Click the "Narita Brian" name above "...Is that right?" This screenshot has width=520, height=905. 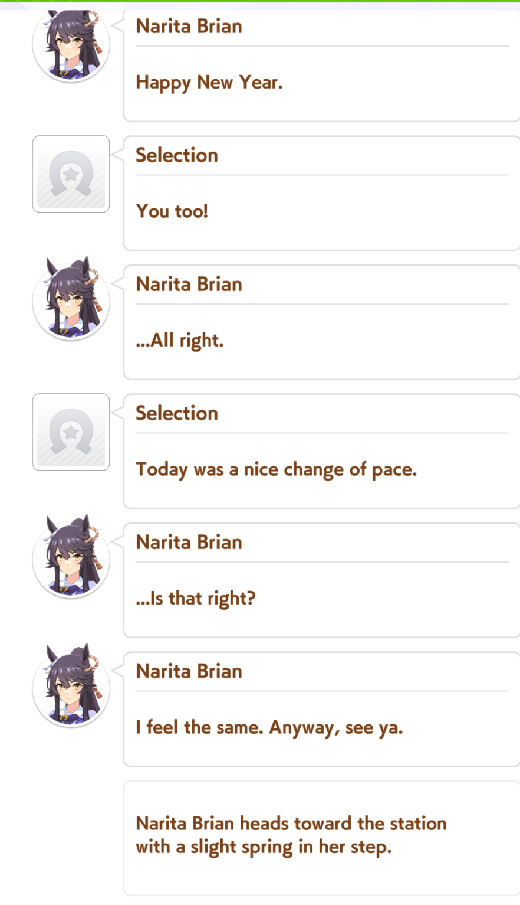[189, 543]
